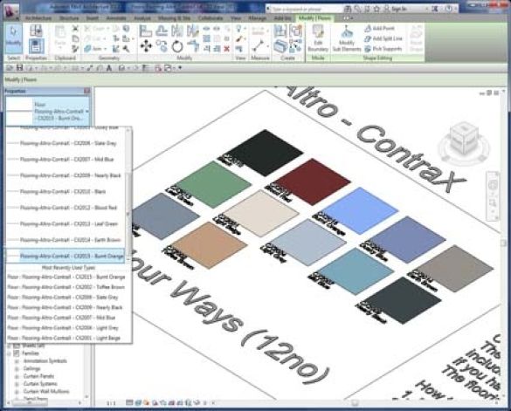Viewport: 511px width, 411px height.
Task: Click the search keyword input field
Action: [x=305, y=9]
